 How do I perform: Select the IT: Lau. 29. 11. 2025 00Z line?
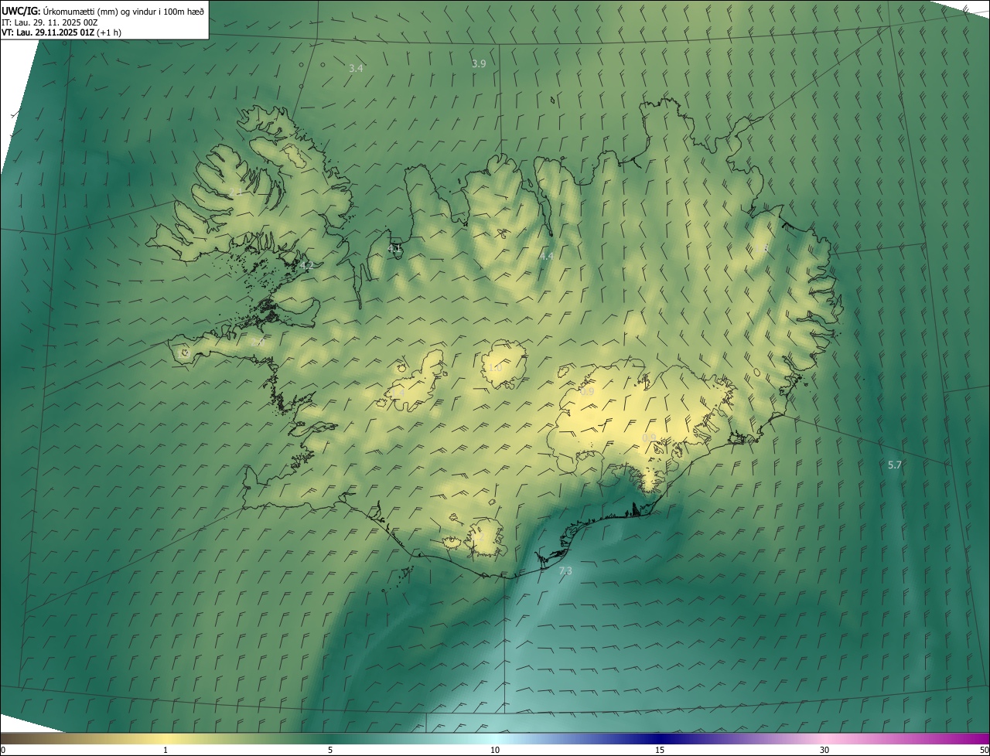[x=49, y=22]
